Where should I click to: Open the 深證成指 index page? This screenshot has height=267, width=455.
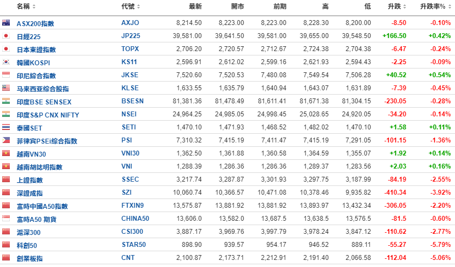29,193
